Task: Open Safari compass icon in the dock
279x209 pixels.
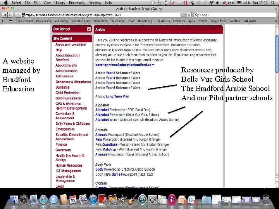Action: click(x=43, y=199)
